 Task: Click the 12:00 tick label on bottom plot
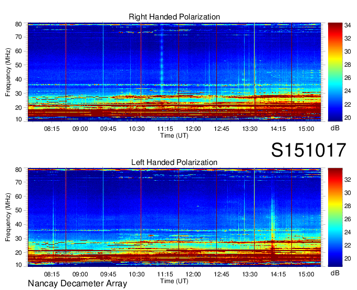click(x=193, y=274)
